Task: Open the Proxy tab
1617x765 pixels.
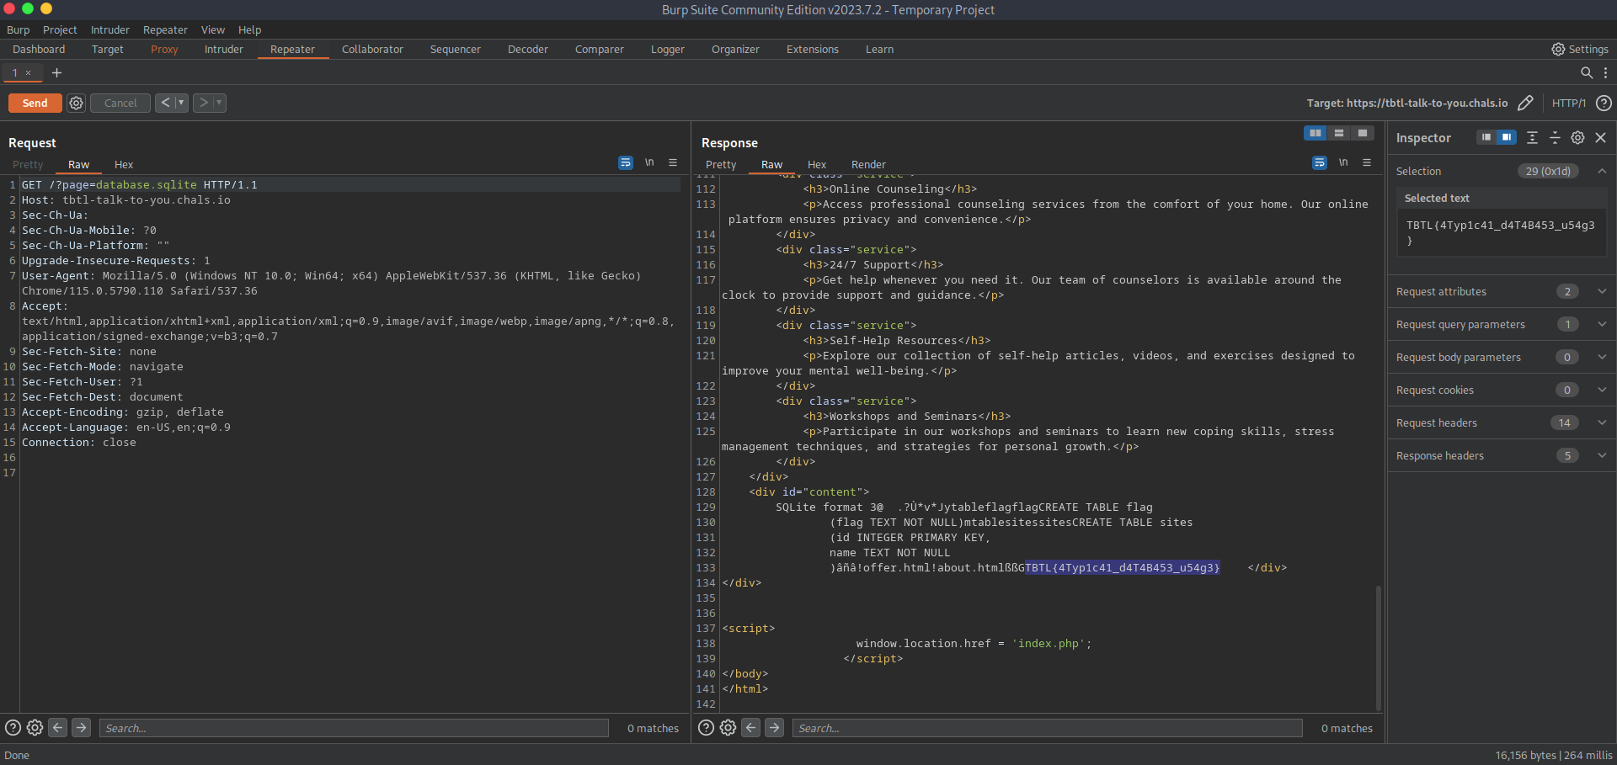Action: (164, 50)
